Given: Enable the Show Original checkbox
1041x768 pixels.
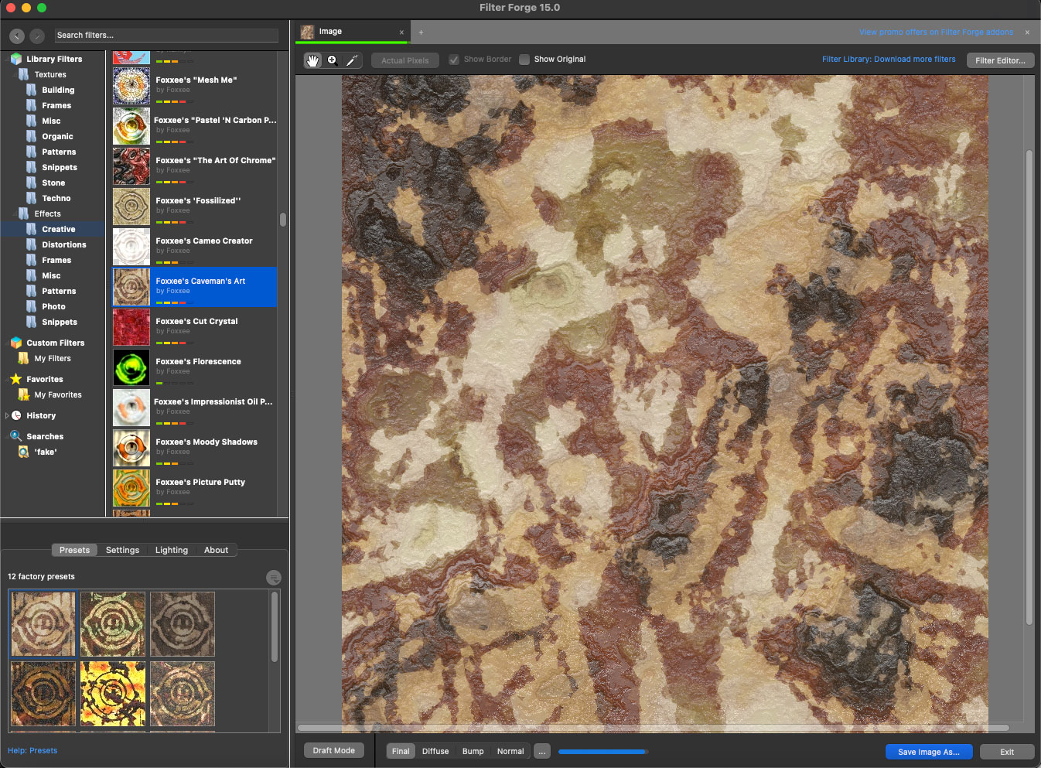Looking at the screenshot, I should [x=524, y=60].
